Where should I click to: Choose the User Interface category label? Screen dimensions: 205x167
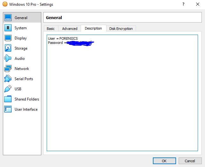point(26,109)
